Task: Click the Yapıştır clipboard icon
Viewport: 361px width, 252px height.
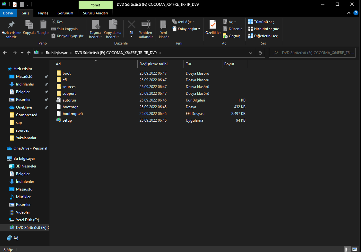Action: tap(43, 25)
